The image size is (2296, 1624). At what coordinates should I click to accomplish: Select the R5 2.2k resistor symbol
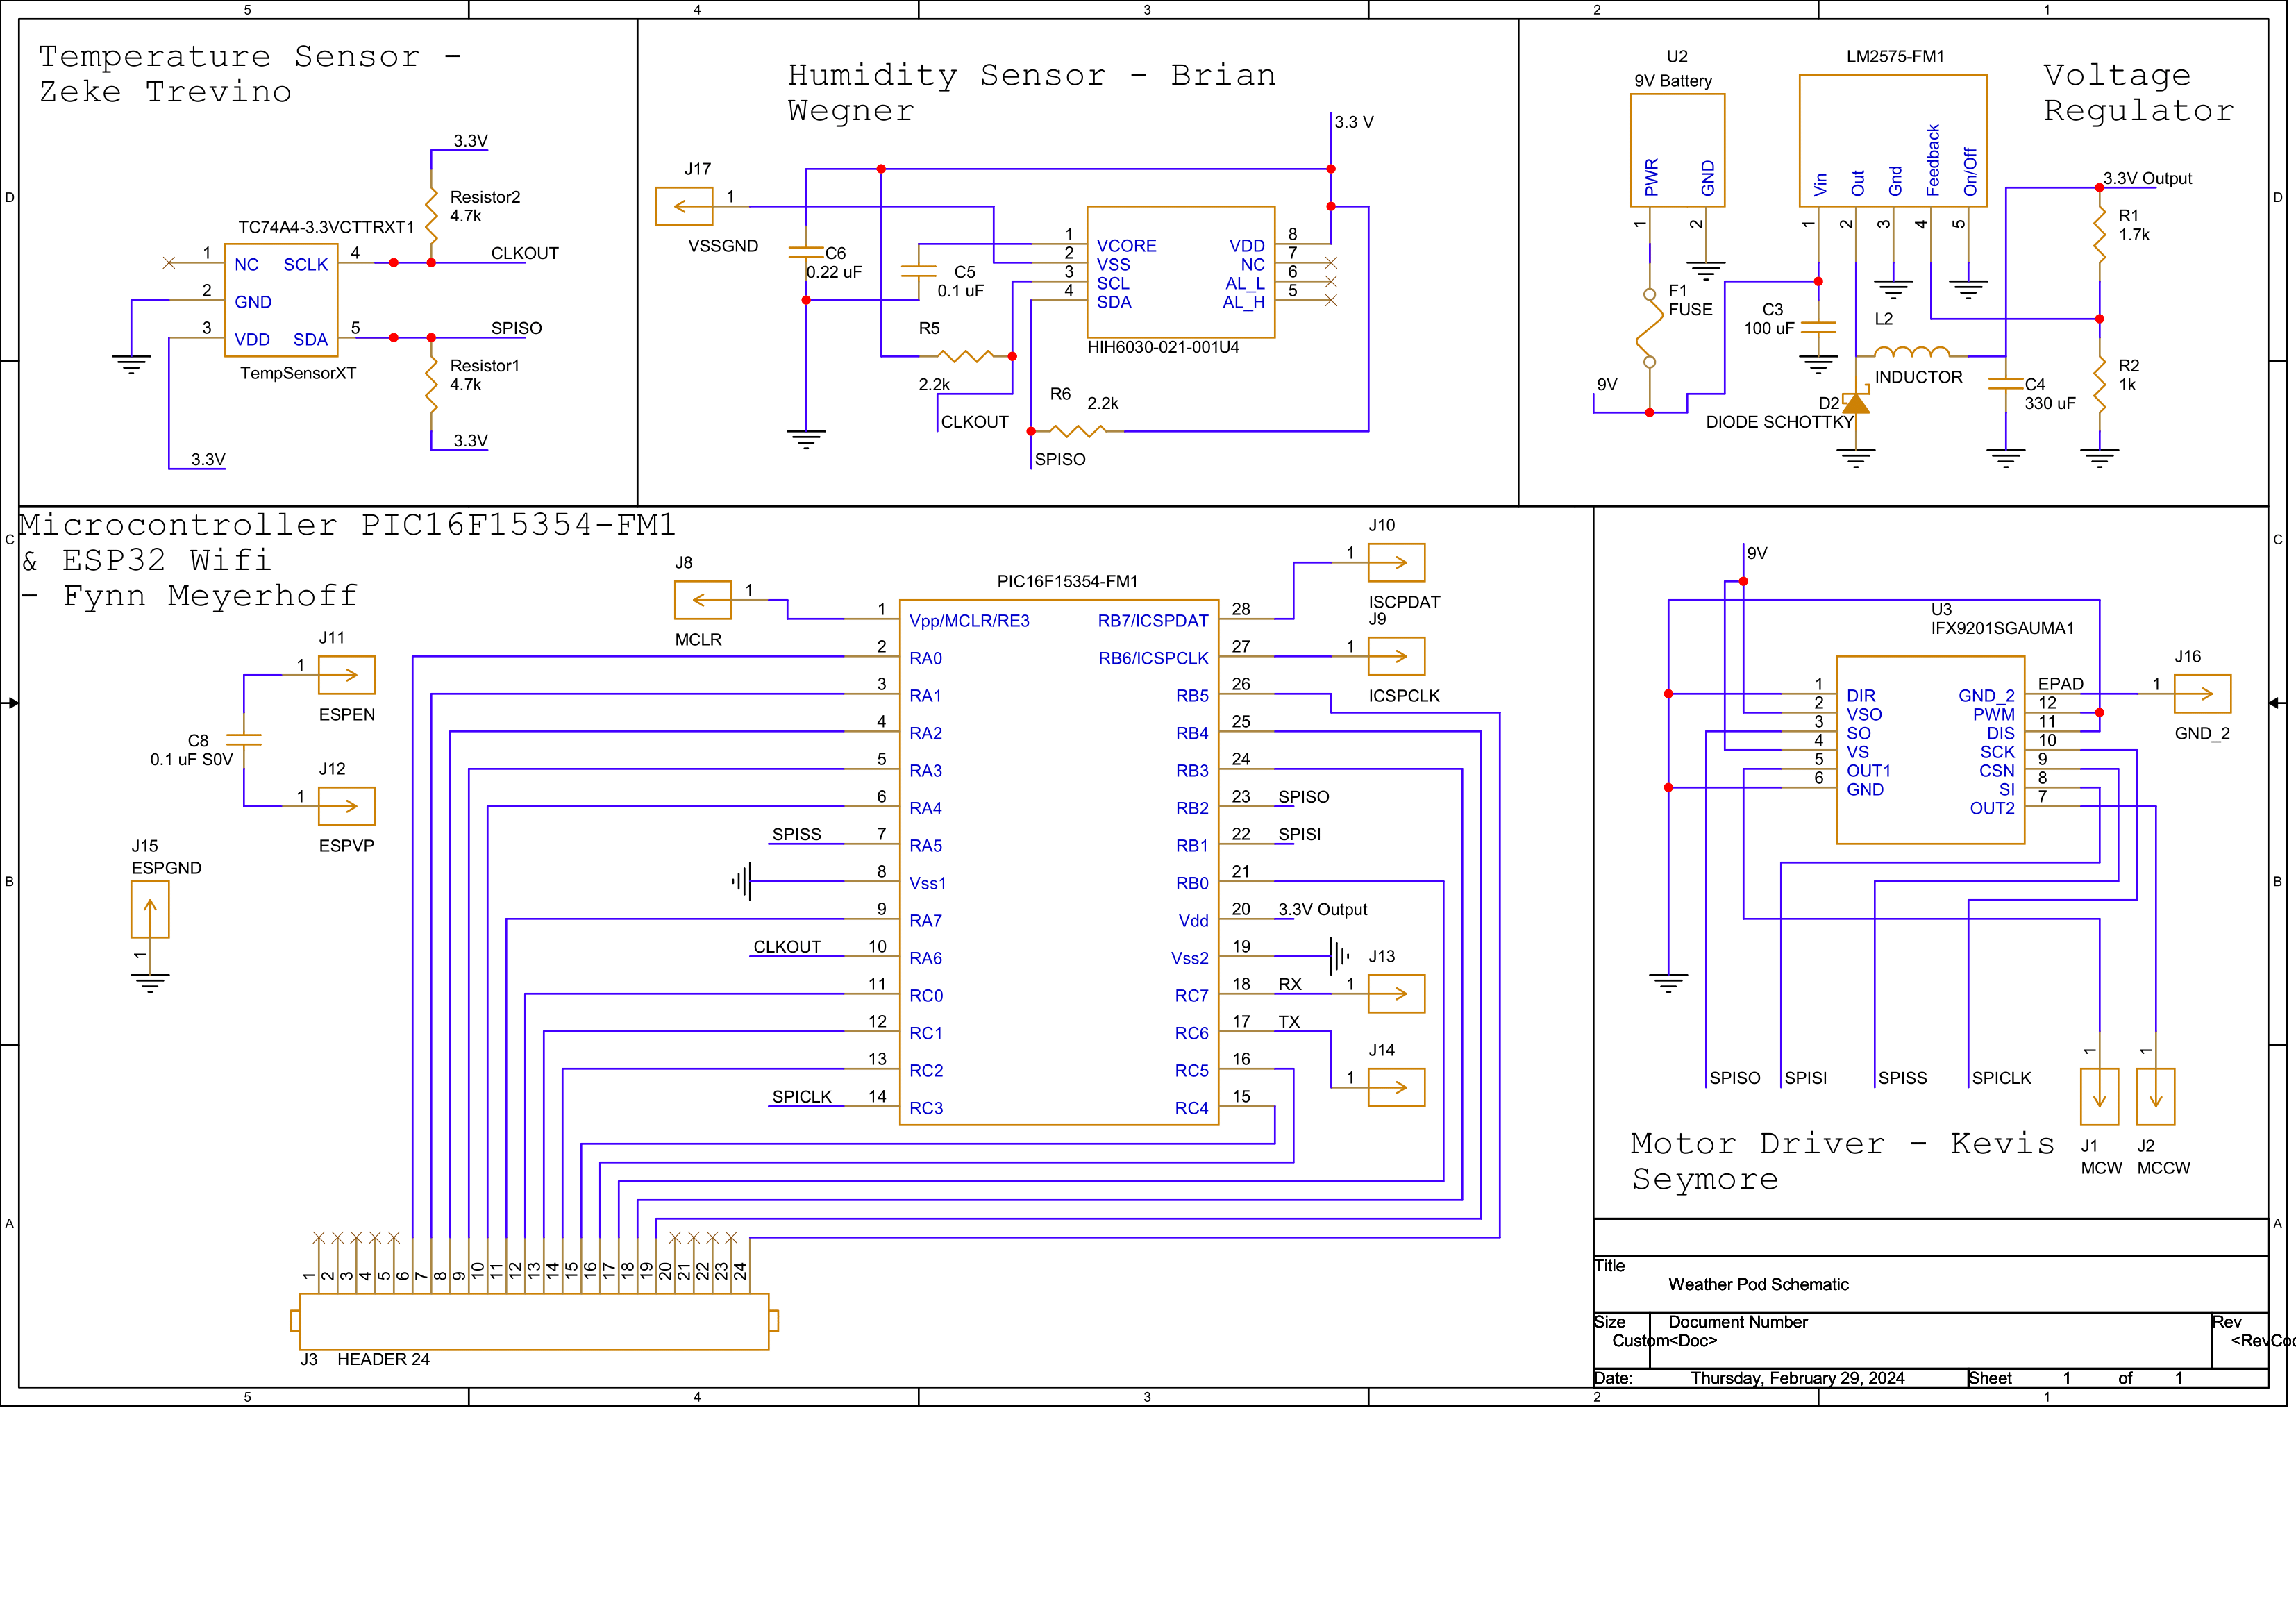[965, 356]
